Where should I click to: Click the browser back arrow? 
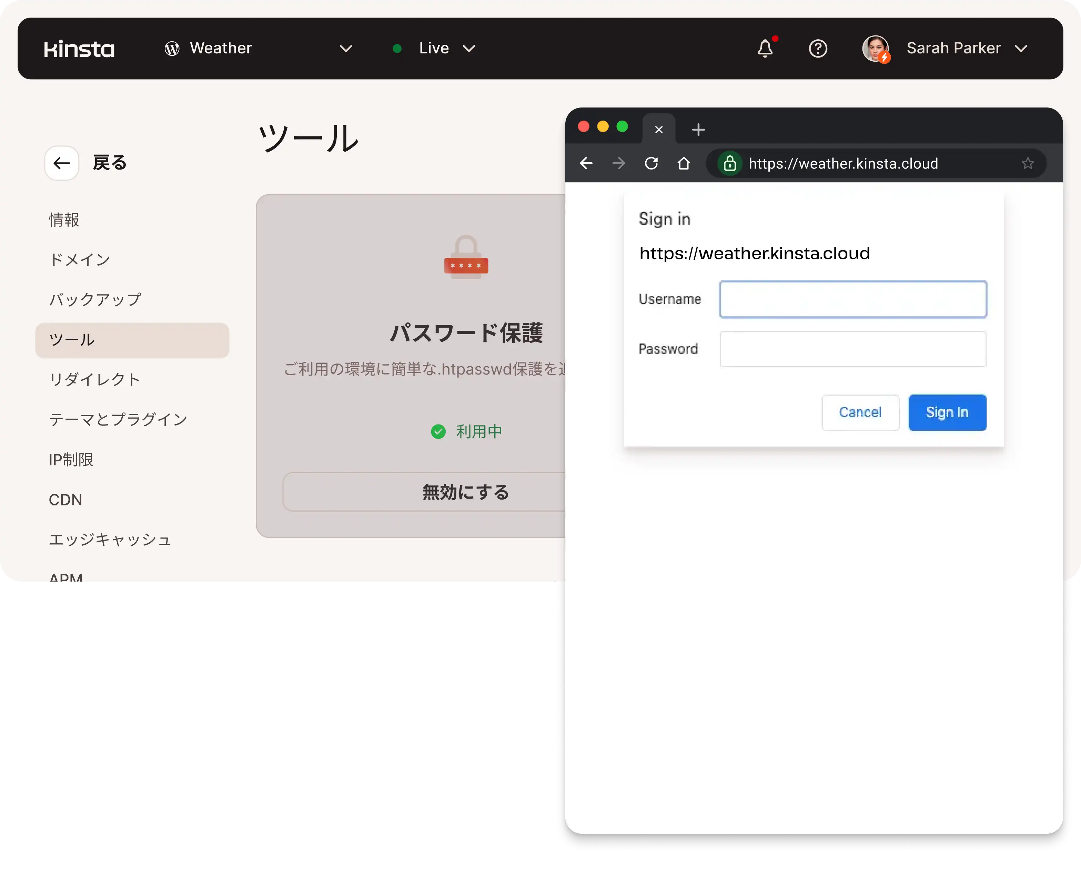(x=586, y=164)
